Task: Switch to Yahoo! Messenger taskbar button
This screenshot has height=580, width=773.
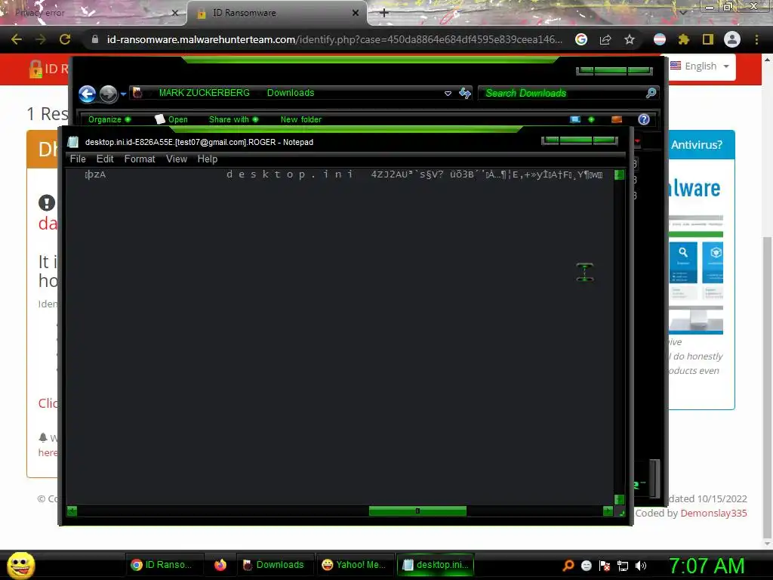Action: pyautogui.click(x=354, y=565)
